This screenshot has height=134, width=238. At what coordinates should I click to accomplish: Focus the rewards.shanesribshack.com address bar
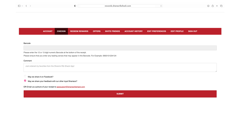point(120,6)
